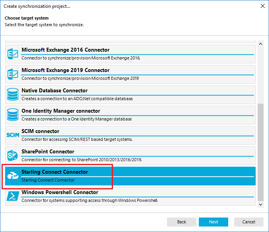The image size is (269, 232).
Task: Select SCIM connector description text
Action: (x=76, y=139)
